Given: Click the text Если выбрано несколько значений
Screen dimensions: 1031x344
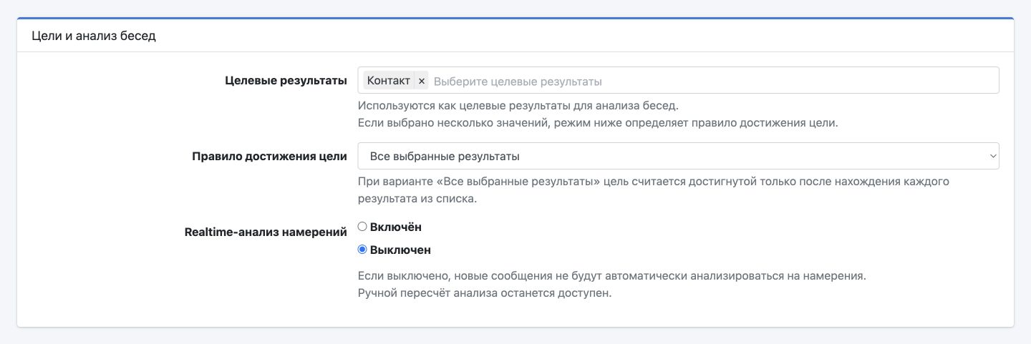Looking at the screenshot, I should point(597,122).
